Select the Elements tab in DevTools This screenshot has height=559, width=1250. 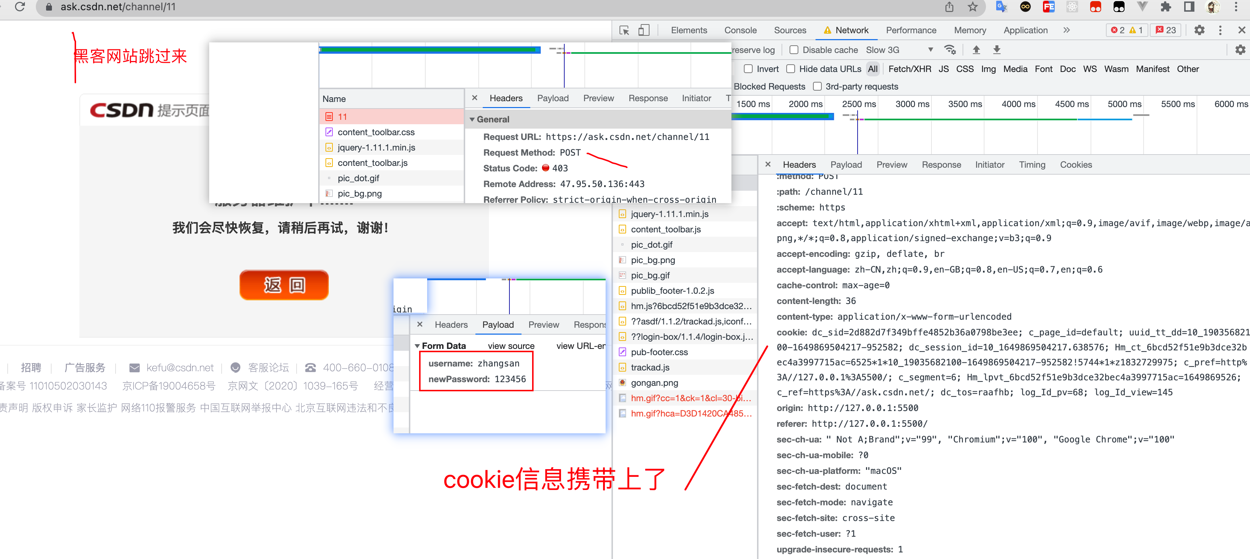point(687,30)
